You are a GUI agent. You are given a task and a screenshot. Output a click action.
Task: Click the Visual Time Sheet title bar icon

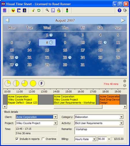3,4
